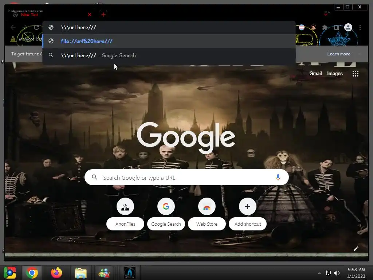Viewport: 373px width, 280px height.
Task: Open the Google Search shortcut icon
Action: (x=166, y=206)
